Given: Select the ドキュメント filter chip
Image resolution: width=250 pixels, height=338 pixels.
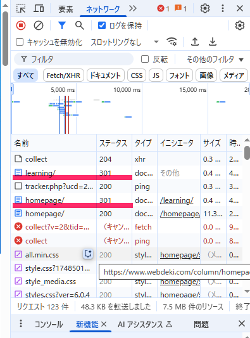Looking at the screenshot, I should [x=106, y=75].
